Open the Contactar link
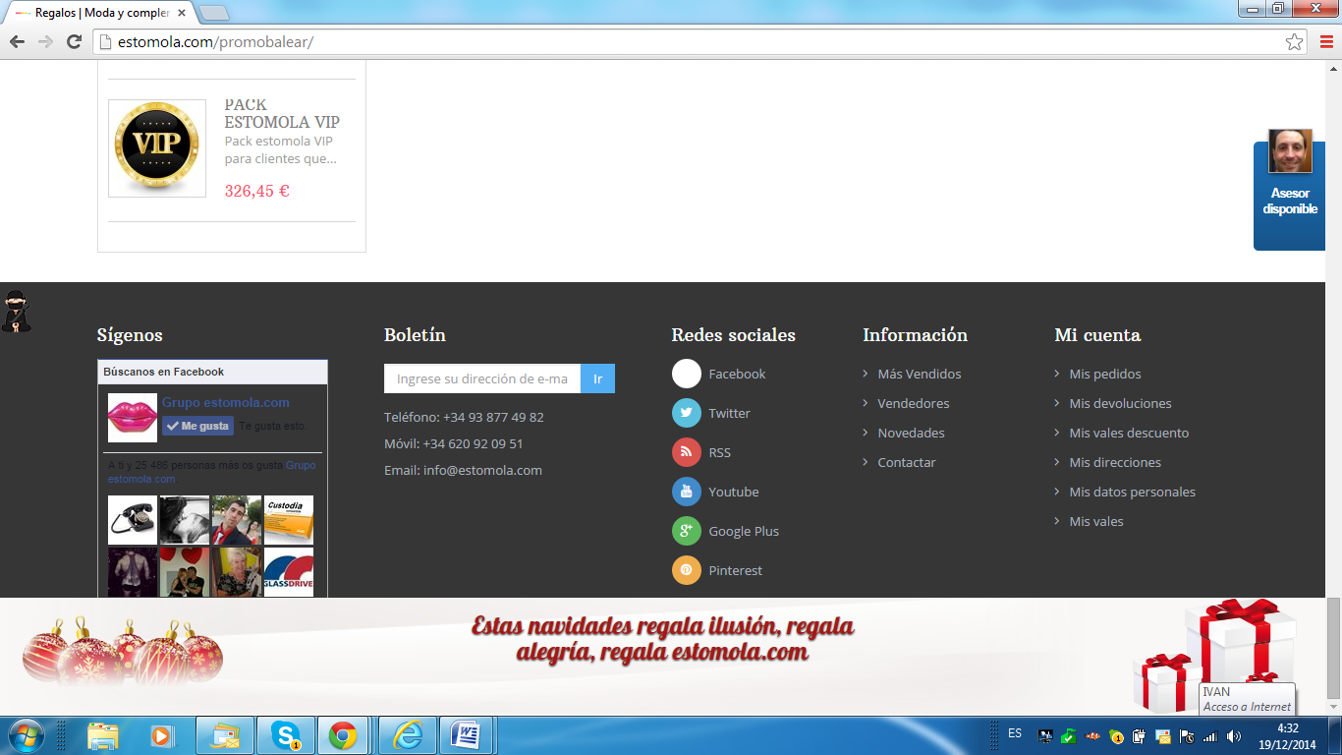 [x=907, y=462]
